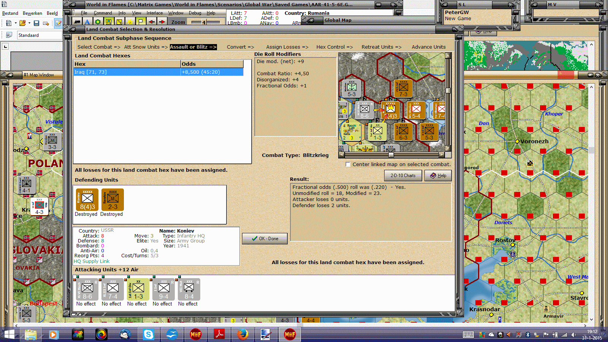Click the open folder icon in mail toolbar
This screenshot has height=342, width=608.
(22, 23)
